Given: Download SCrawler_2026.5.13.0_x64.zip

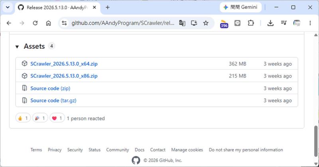Looking at the screenshot, I should (x=64, y=64).
